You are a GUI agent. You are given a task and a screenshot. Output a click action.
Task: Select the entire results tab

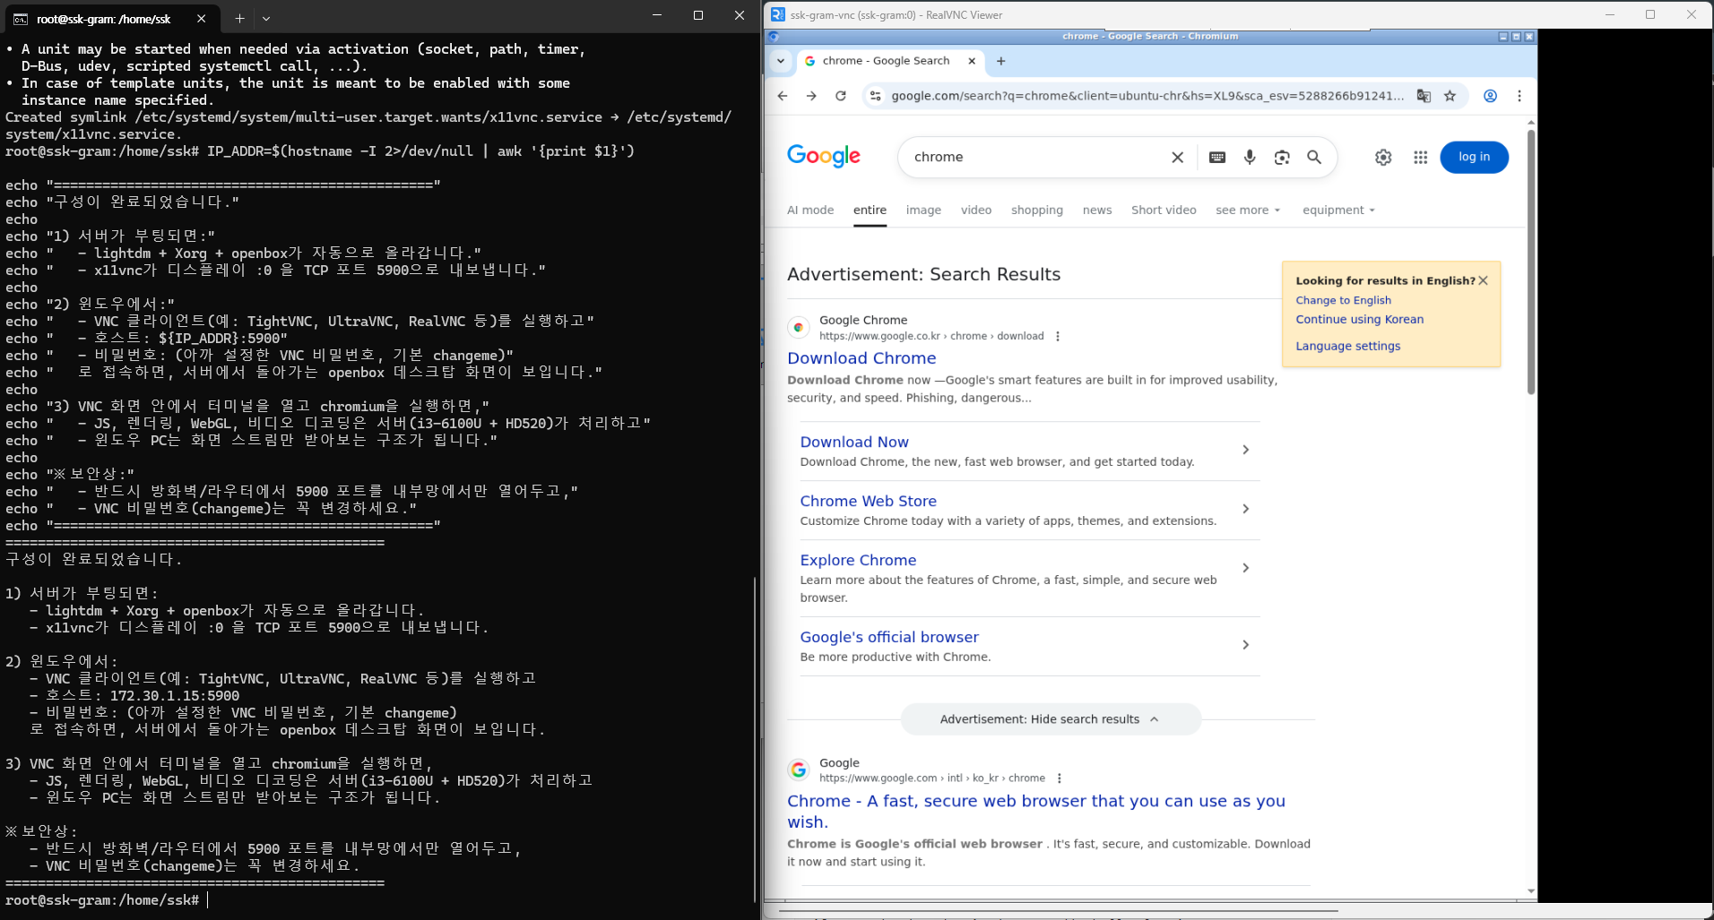pos(870,211)
